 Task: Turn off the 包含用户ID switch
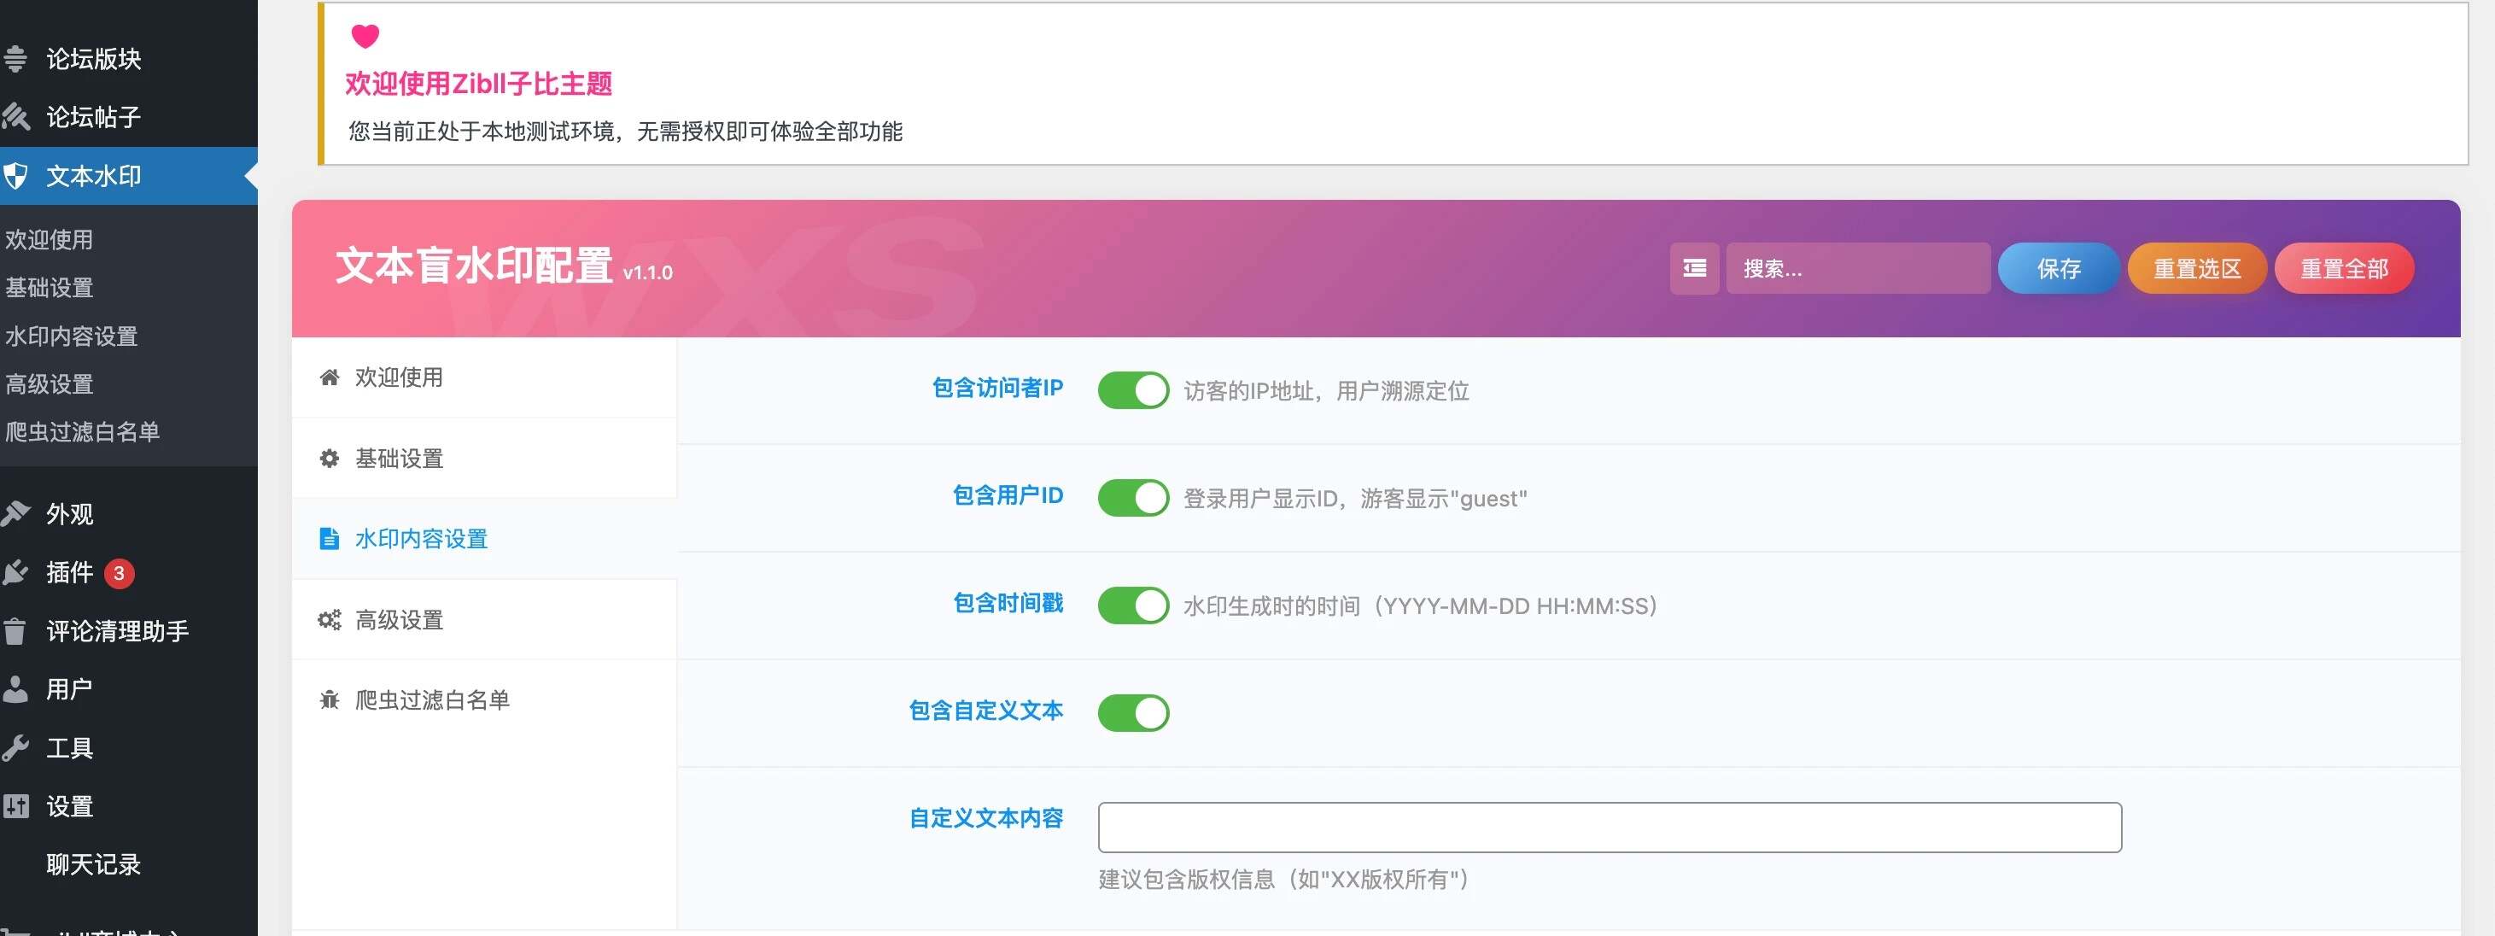click(1133, 498)
